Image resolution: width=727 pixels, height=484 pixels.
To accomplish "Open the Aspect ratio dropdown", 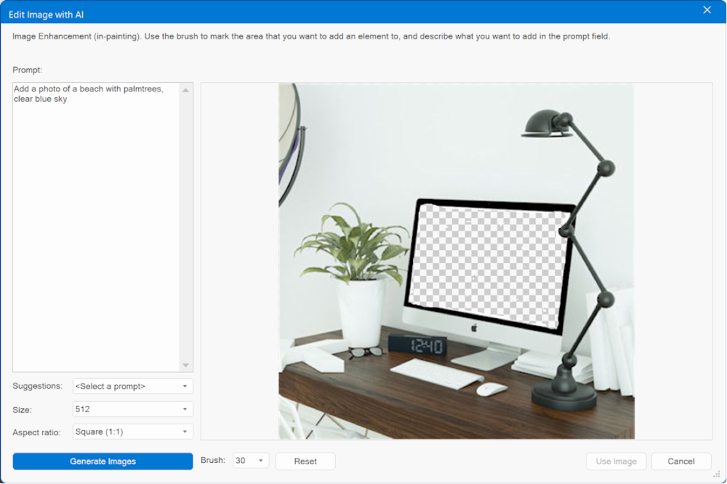I will 132,432.
